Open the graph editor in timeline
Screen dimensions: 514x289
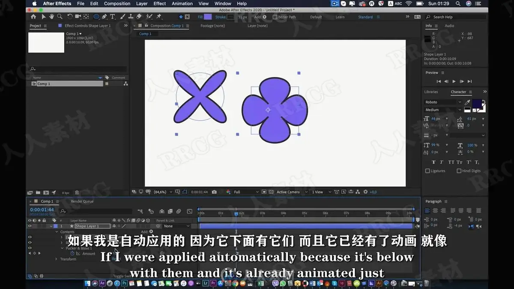point(190,211)
